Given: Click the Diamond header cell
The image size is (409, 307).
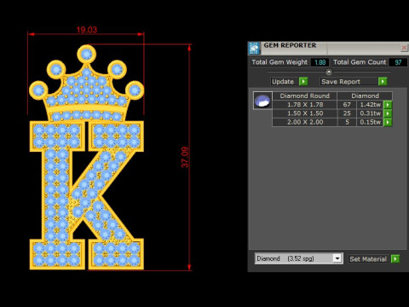Looking at the screenshot, I should [365, 96].
